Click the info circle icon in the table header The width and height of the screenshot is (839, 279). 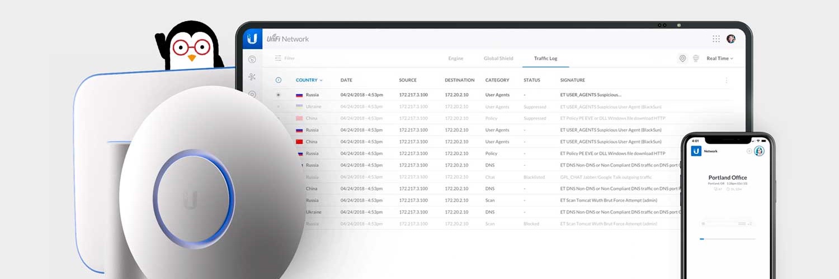pyautogui.click(x=279, y=80)
